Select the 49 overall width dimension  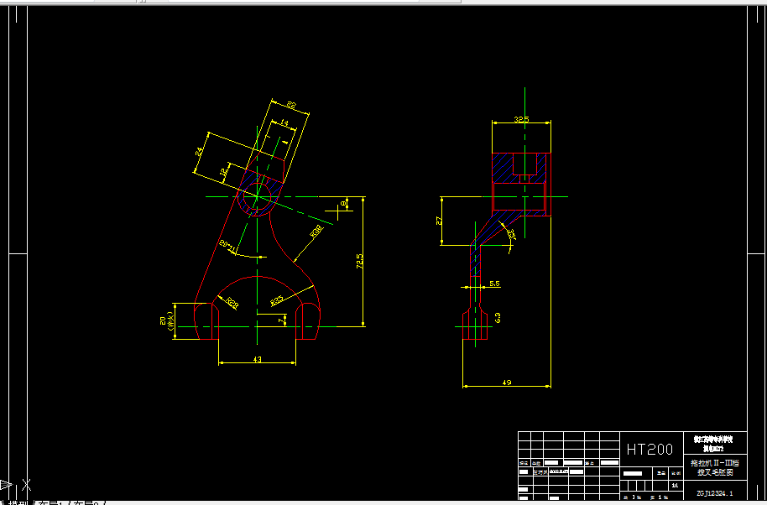(x=507, y=383)
